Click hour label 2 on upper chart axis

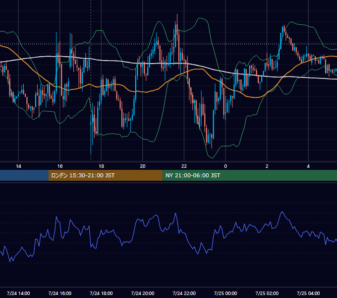click(x=267, y=166)
